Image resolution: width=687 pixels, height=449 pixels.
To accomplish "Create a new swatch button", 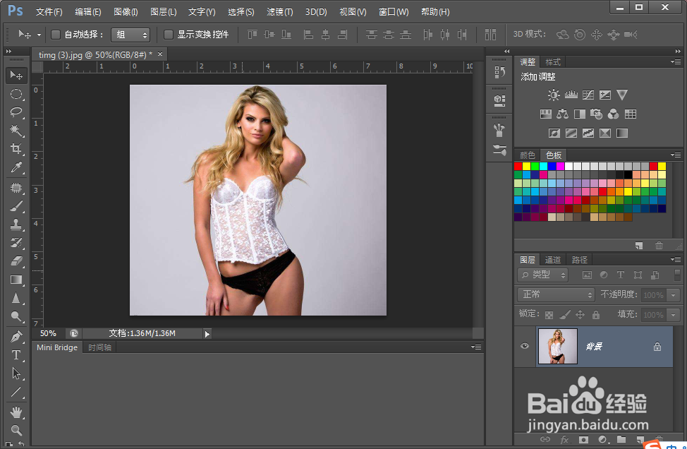I will click(x=639, y=246).
